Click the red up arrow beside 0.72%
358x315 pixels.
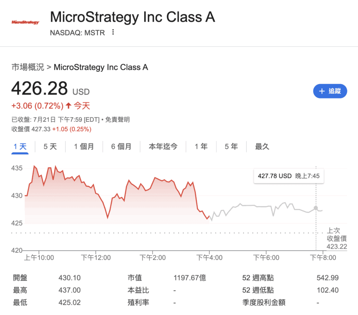pos(69,106)
